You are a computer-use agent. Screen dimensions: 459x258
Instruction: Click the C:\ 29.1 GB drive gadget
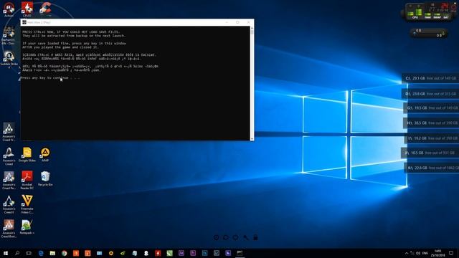tap(430, 78)
